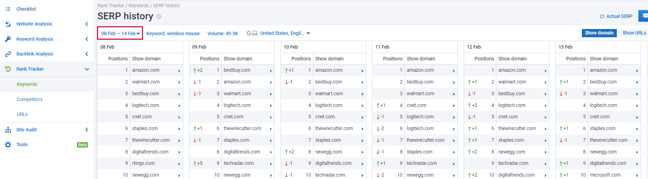Click the Beta badge next to Tools
Viewport: 648px width, 179px height.
click(82, 145)
